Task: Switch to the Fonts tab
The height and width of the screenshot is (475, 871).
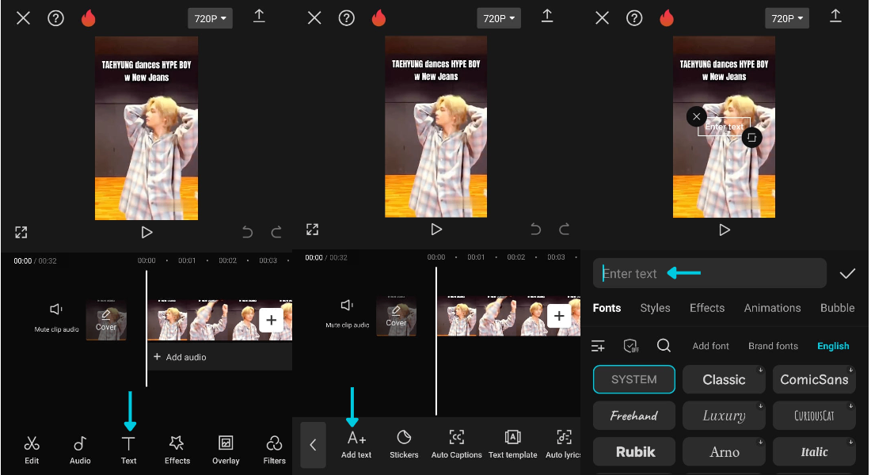Action: (607, 308)
